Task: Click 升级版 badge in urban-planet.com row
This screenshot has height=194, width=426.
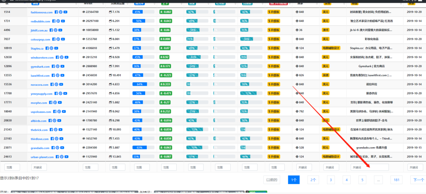Action: (274, 157)
